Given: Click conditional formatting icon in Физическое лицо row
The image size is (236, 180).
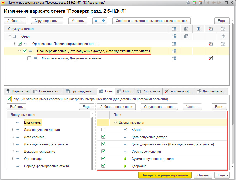Looking at the screenshot, I should coord(211,58).
